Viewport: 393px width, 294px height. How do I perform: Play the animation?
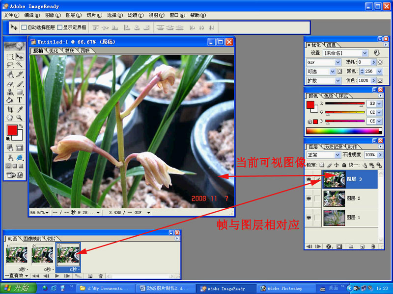point(57,276)
